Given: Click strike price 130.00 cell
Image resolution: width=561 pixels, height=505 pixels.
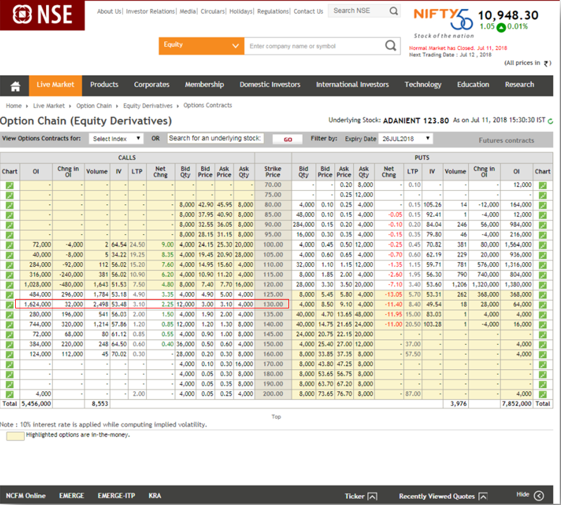Looking at the screenshot, I should click(x=273, y=305).
